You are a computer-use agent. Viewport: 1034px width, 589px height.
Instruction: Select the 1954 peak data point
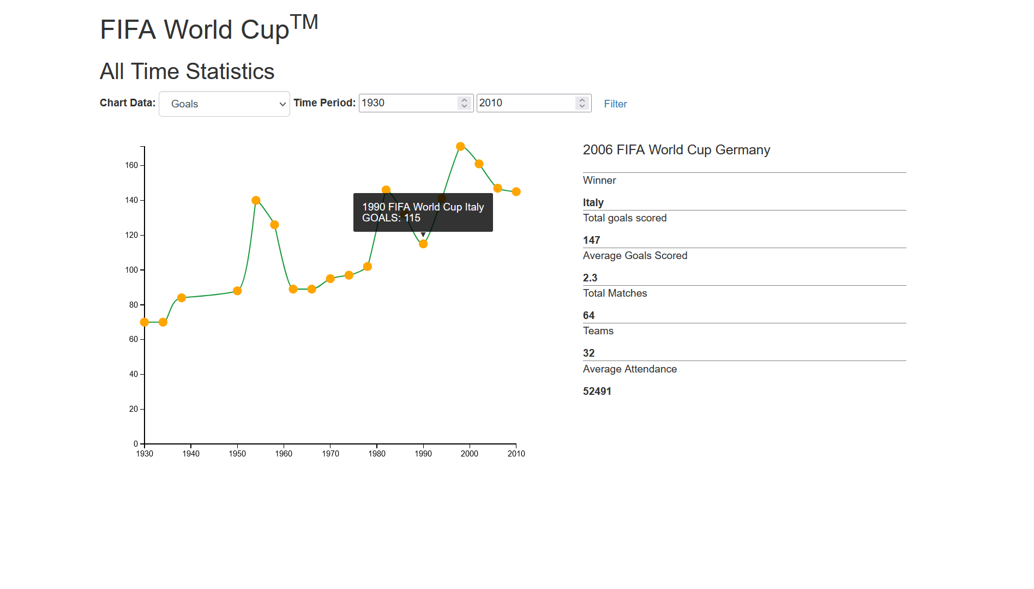click(256, 200)
